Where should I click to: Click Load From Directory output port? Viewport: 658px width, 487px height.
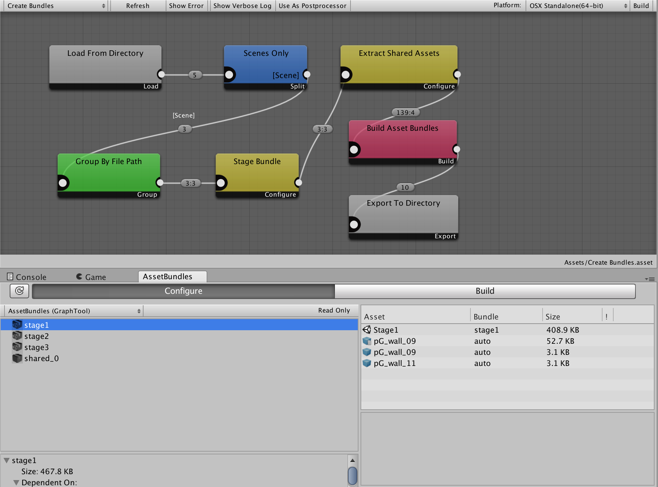coord(161,74)
